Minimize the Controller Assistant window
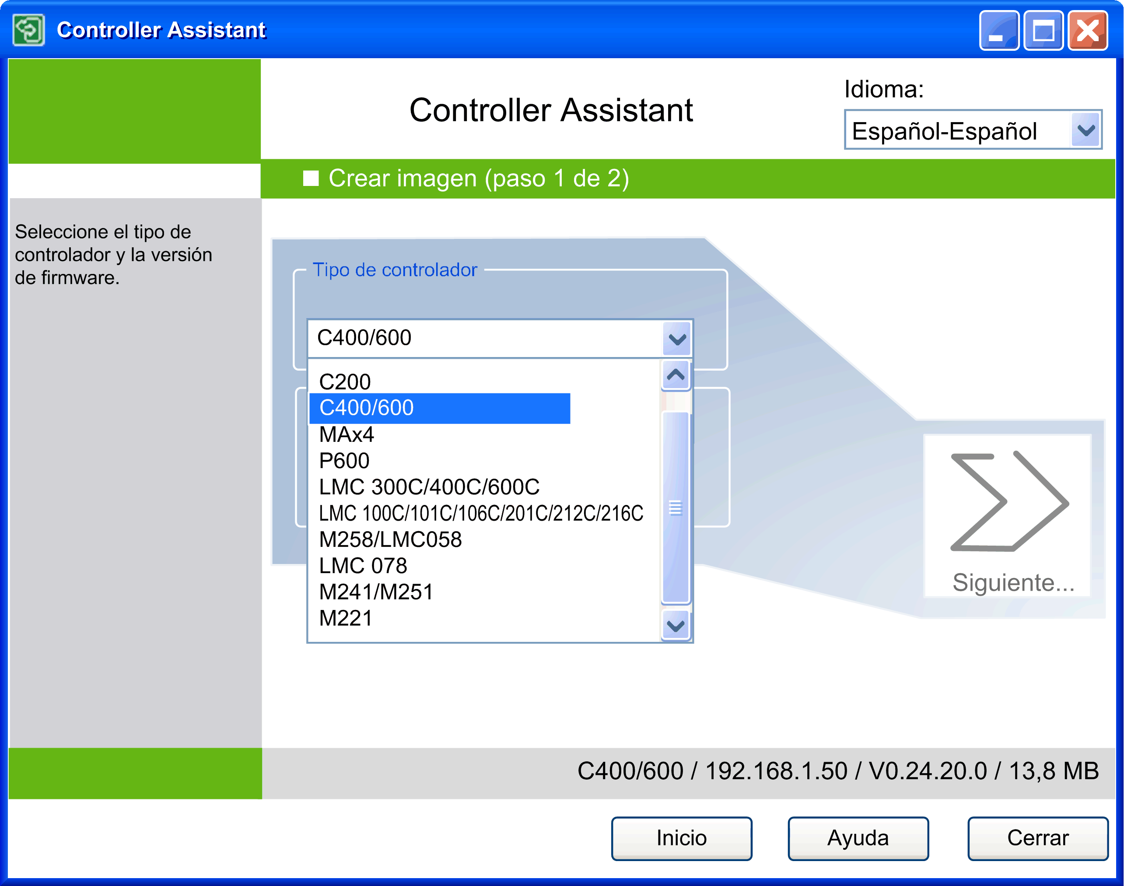The height and width of the screenshot is (886, 1124). pos(998,31)
